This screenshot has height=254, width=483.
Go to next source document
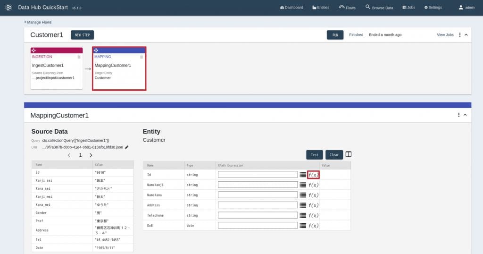coord(91,155)
